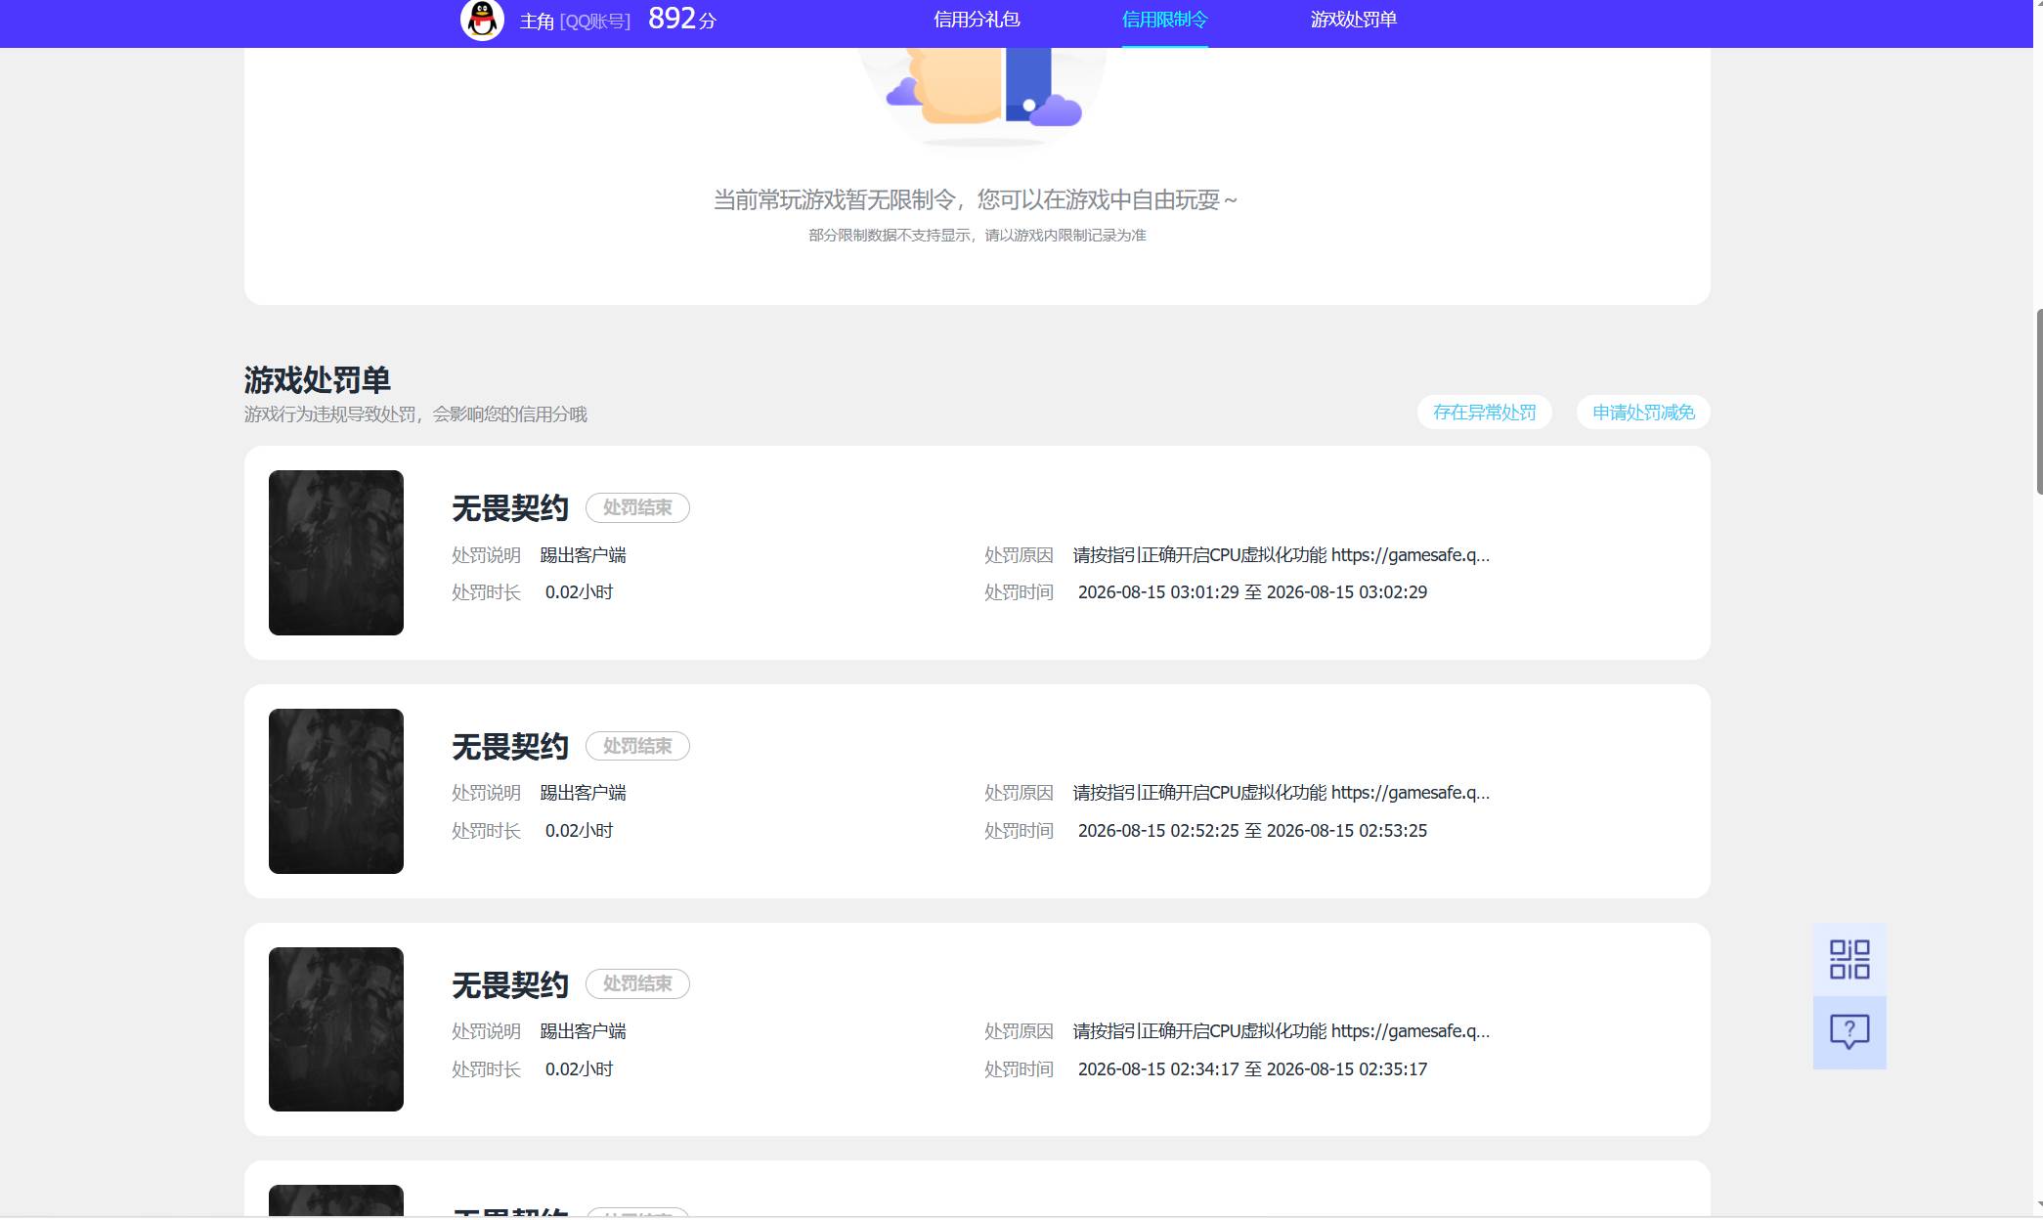Open the QR code icon on right sidebar
The image size is (2043, 1220).
[1849, 959]
